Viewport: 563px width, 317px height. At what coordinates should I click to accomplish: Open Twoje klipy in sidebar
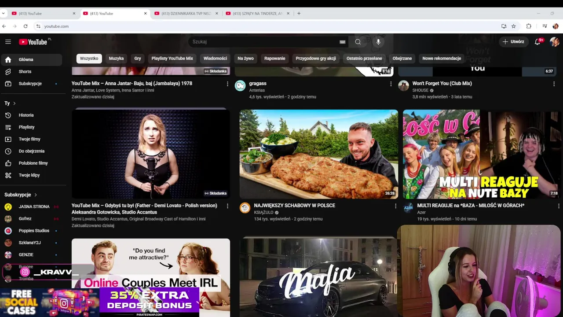tap(31, 175)
